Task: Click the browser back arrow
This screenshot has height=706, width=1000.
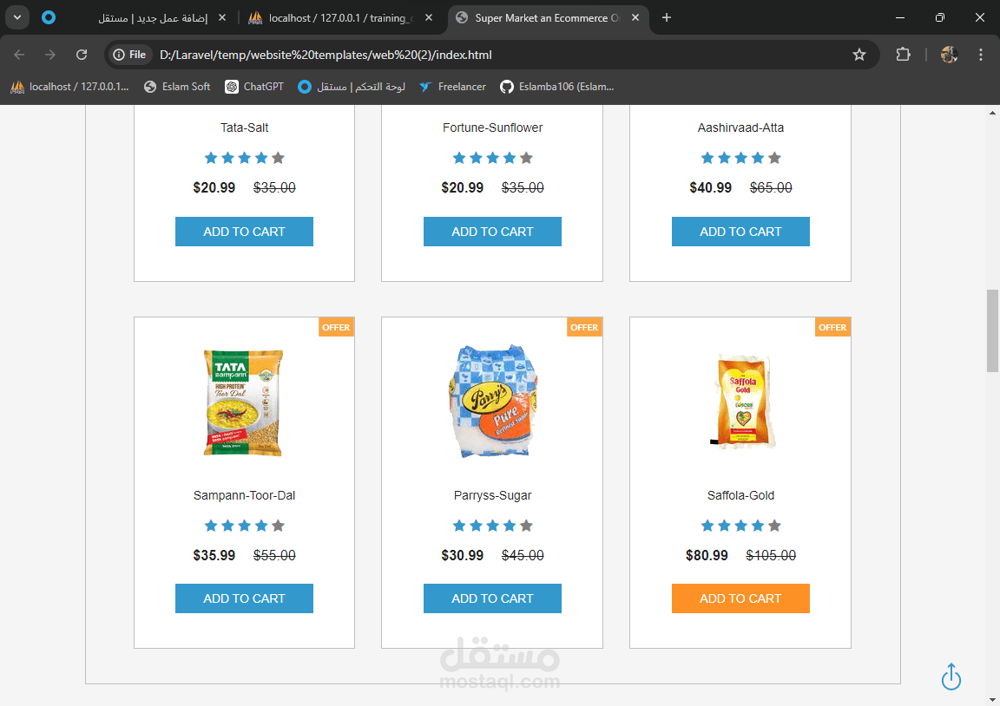Action: coord(19,55)
